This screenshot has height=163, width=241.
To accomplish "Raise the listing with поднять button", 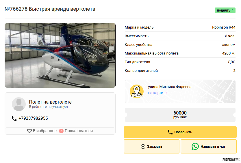I will (x=225, y=10).
